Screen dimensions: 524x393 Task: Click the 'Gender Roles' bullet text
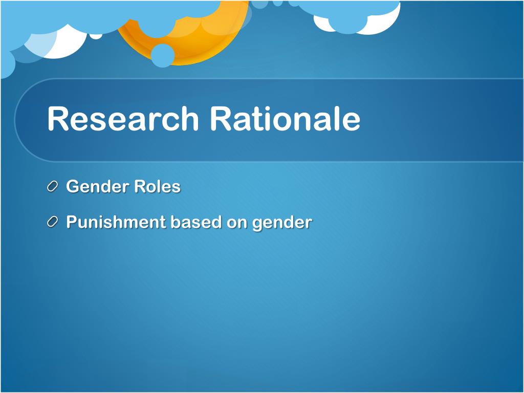point(123,186)
